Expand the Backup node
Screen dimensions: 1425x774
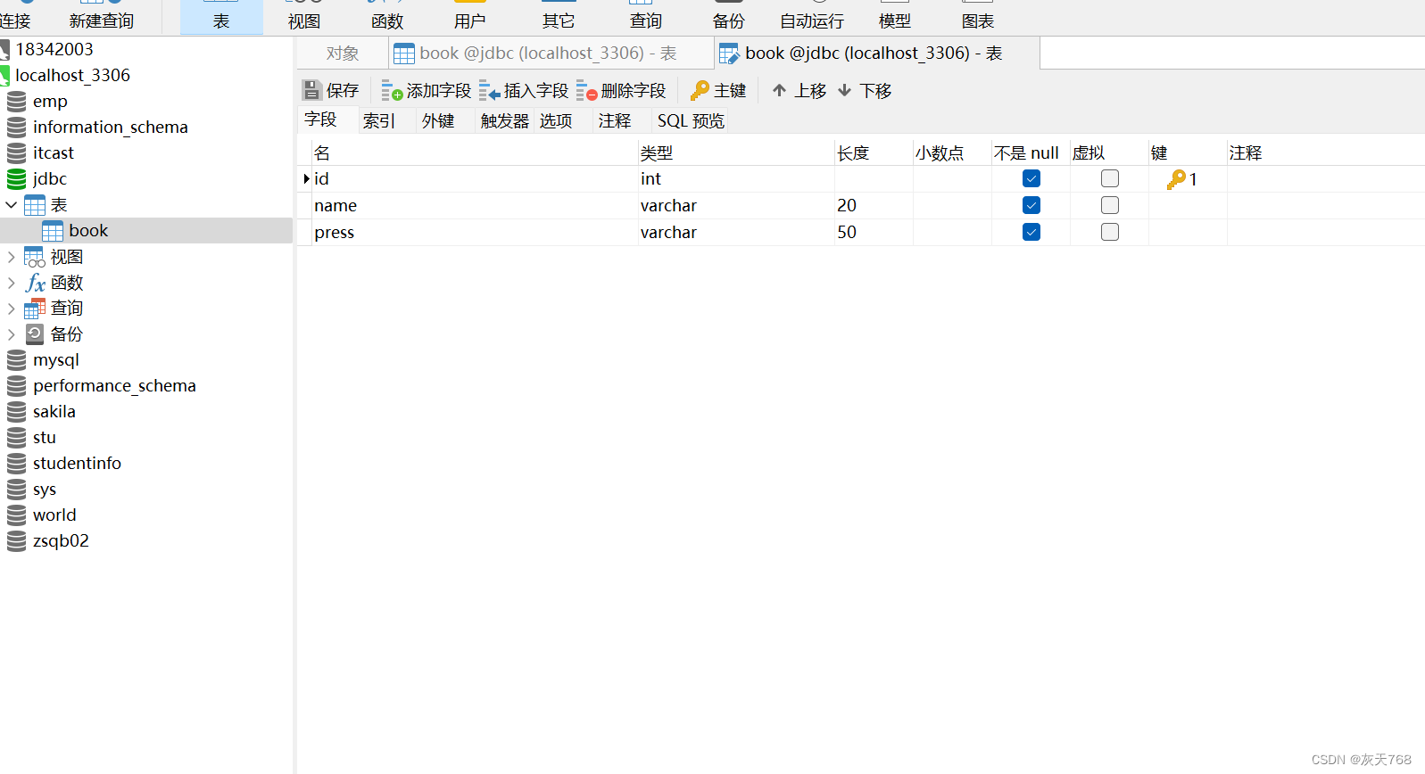pyautogui.click(x=12, y=334)
